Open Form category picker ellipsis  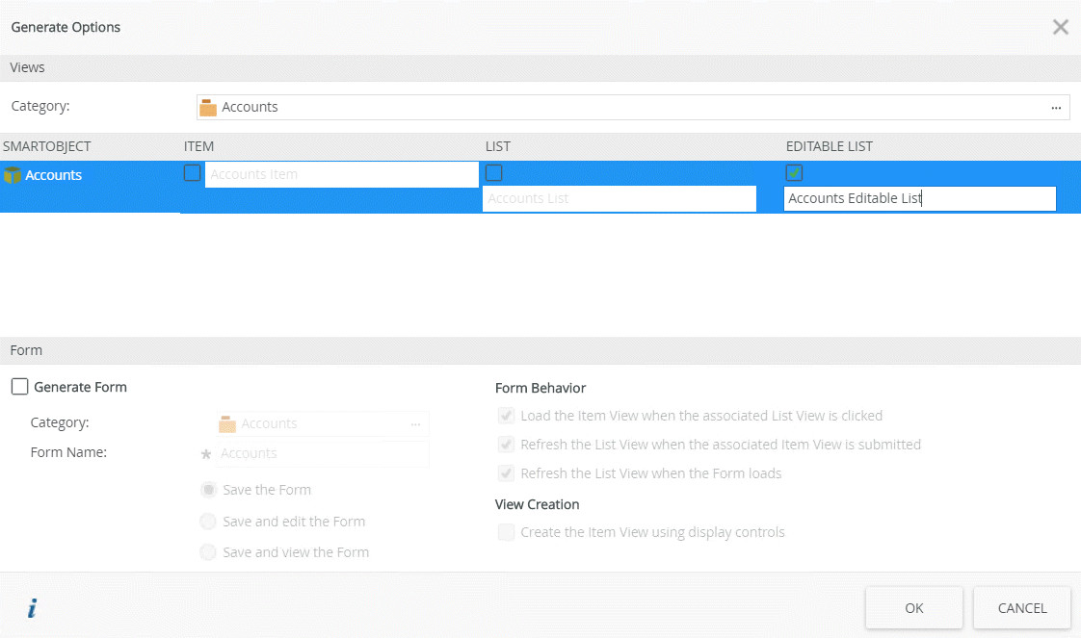[x=415, y=423]
